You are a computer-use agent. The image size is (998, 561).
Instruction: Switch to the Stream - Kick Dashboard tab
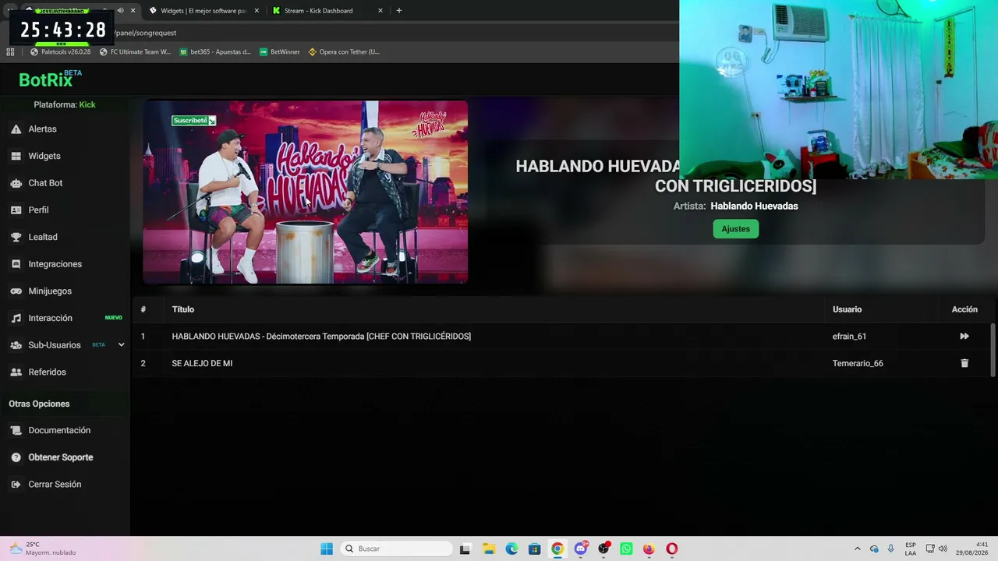click(327, 11)
